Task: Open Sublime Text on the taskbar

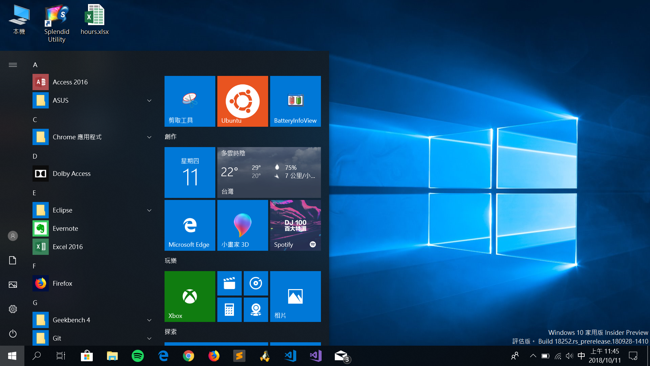Action: tap(239, 356)
